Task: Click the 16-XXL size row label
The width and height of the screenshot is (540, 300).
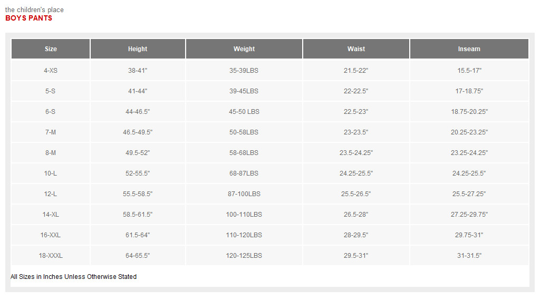Action: [x=51, y=235]
